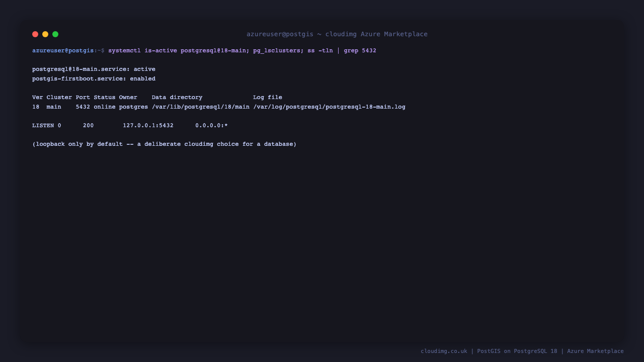Screen dimensions: 644x362
Task: Click cluster name 'main' in table row
Action: [x=54, y=107]
